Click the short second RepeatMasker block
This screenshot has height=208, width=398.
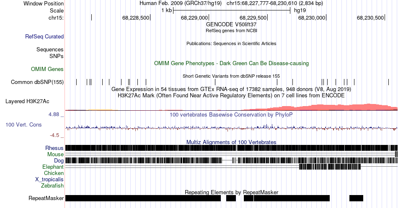point(231,198)
